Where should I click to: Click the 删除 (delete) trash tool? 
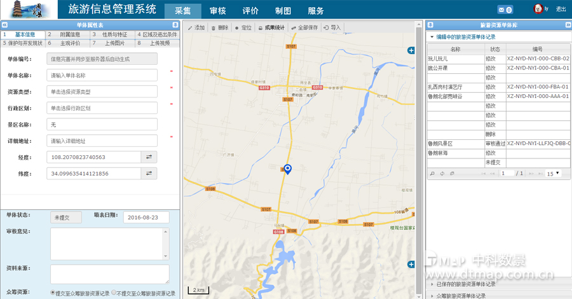(219, 28)
